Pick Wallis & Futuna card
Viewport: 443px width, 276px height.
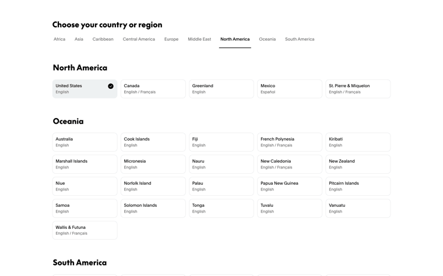point(85,230)
